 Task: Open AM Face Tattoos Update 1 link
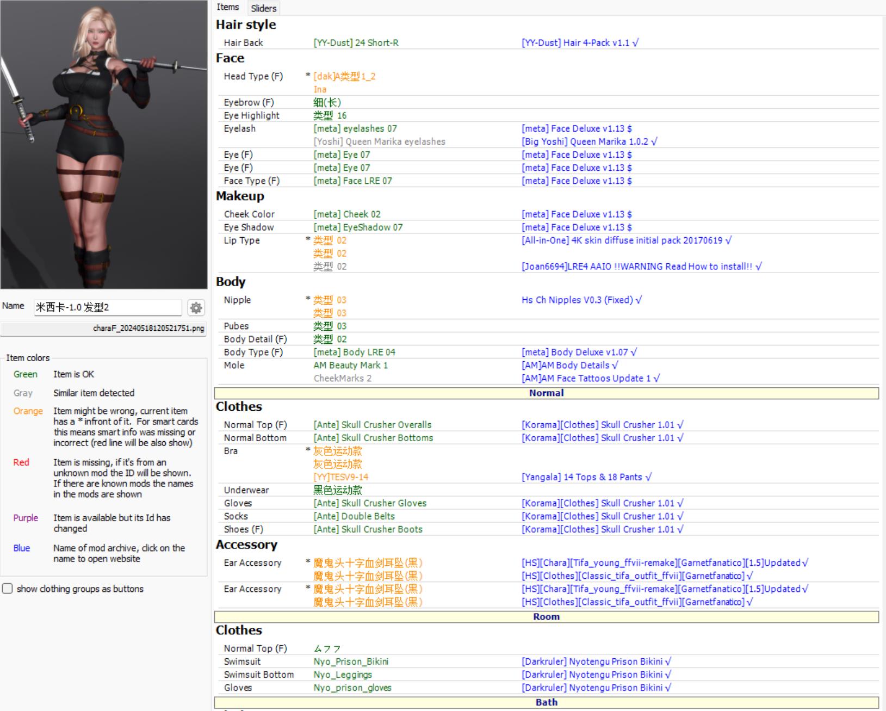click(590, 378)
